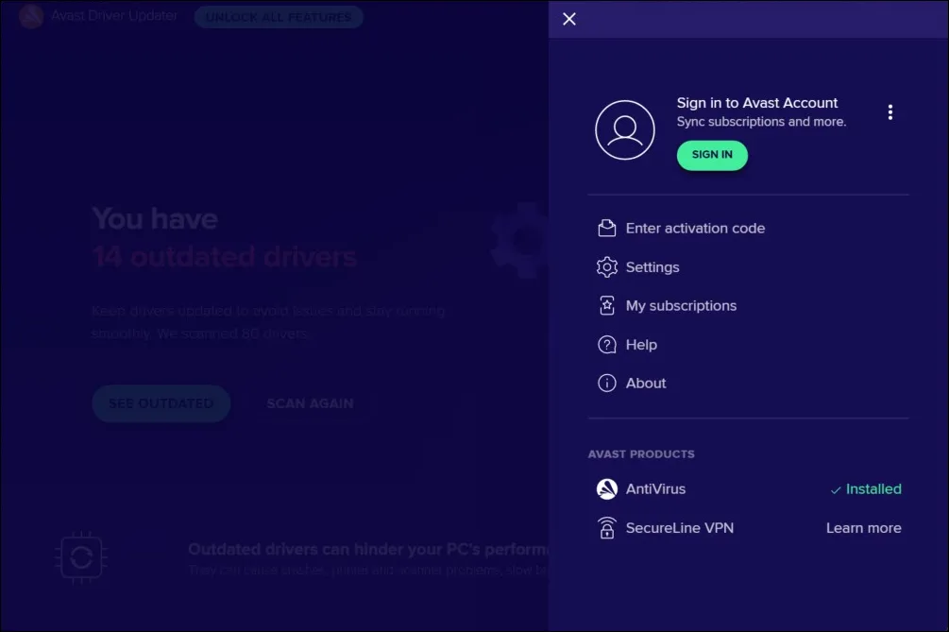949x632 pixels.
Task: Click the Installed status next to AntiVirus
Action: pyautogui.click(x=866, y=489)
